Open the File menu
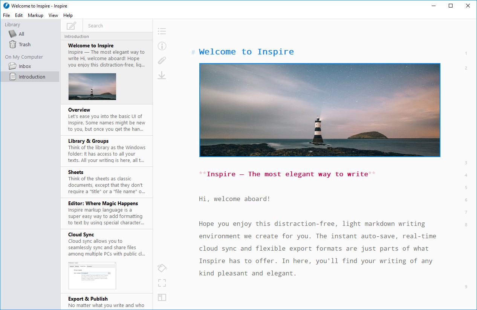 [6, 15]
